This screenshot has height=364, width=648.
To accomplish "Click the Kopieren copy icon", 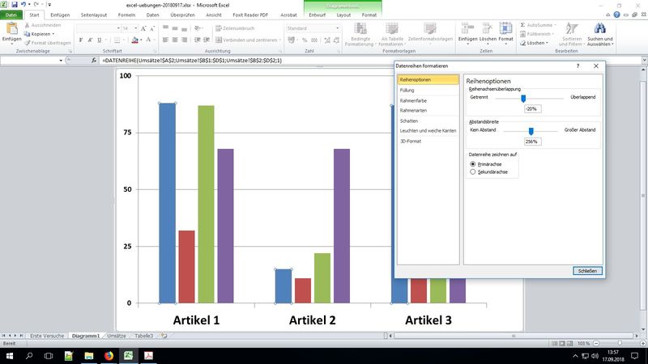I will (x=27, y=34).
